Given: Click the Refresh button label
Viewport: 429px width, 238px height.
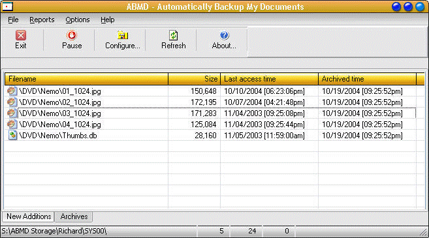Looking at the screenshot, I should coord(174,46).
